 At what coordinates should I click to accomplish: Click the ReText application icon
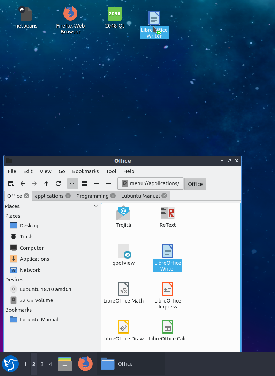[x=168, y=213]
